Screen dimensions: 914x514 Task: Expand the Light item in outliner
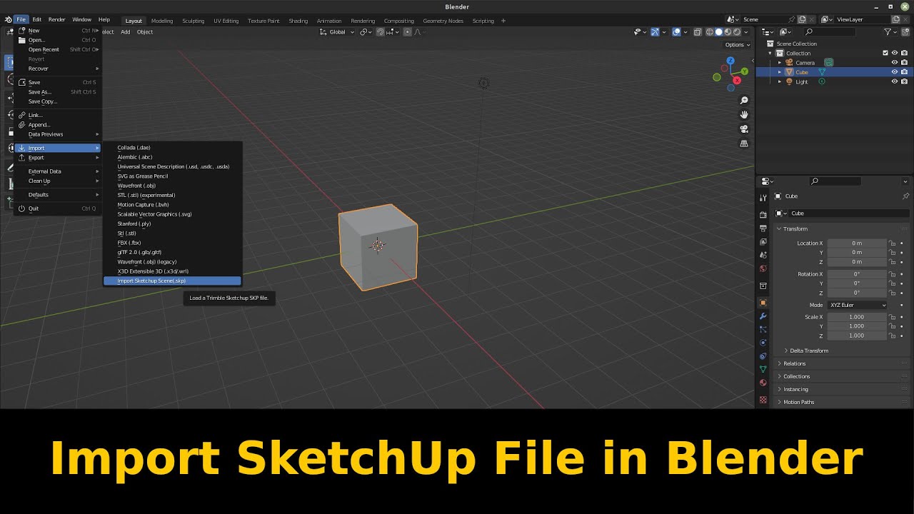pyautogui.click(x=780, y=82)
